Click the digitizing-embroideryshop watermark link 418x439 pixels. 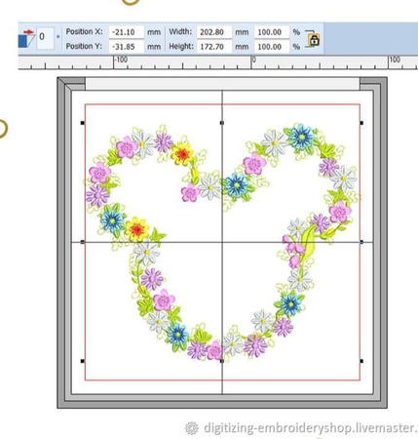(x=310, y=427)
